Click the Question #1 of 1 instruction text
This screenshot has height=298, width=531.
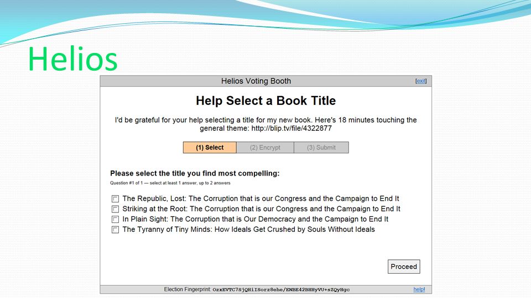[x=170, y=183]
